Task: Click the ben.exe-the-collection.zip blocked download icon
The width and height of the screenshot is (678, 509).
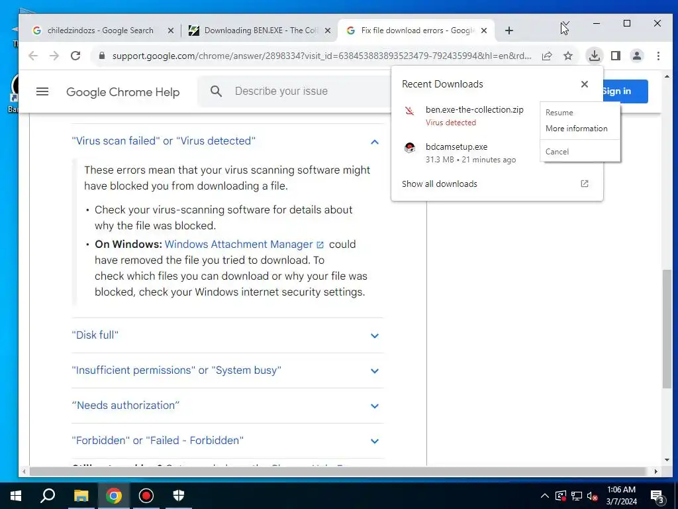Action: click(409, 111)
